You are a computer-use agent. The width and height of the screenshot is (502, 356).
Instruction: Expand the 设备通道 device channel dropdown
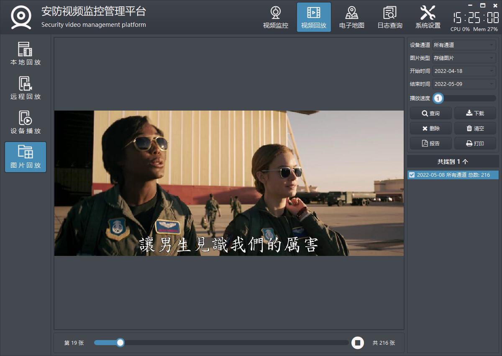[464, 45]
